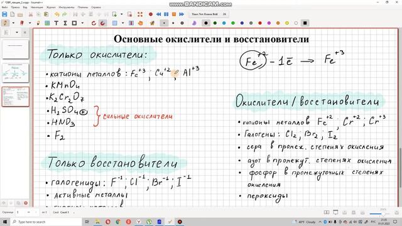Toggle rotation snapping
402x226 pixels.
[94, 23]
